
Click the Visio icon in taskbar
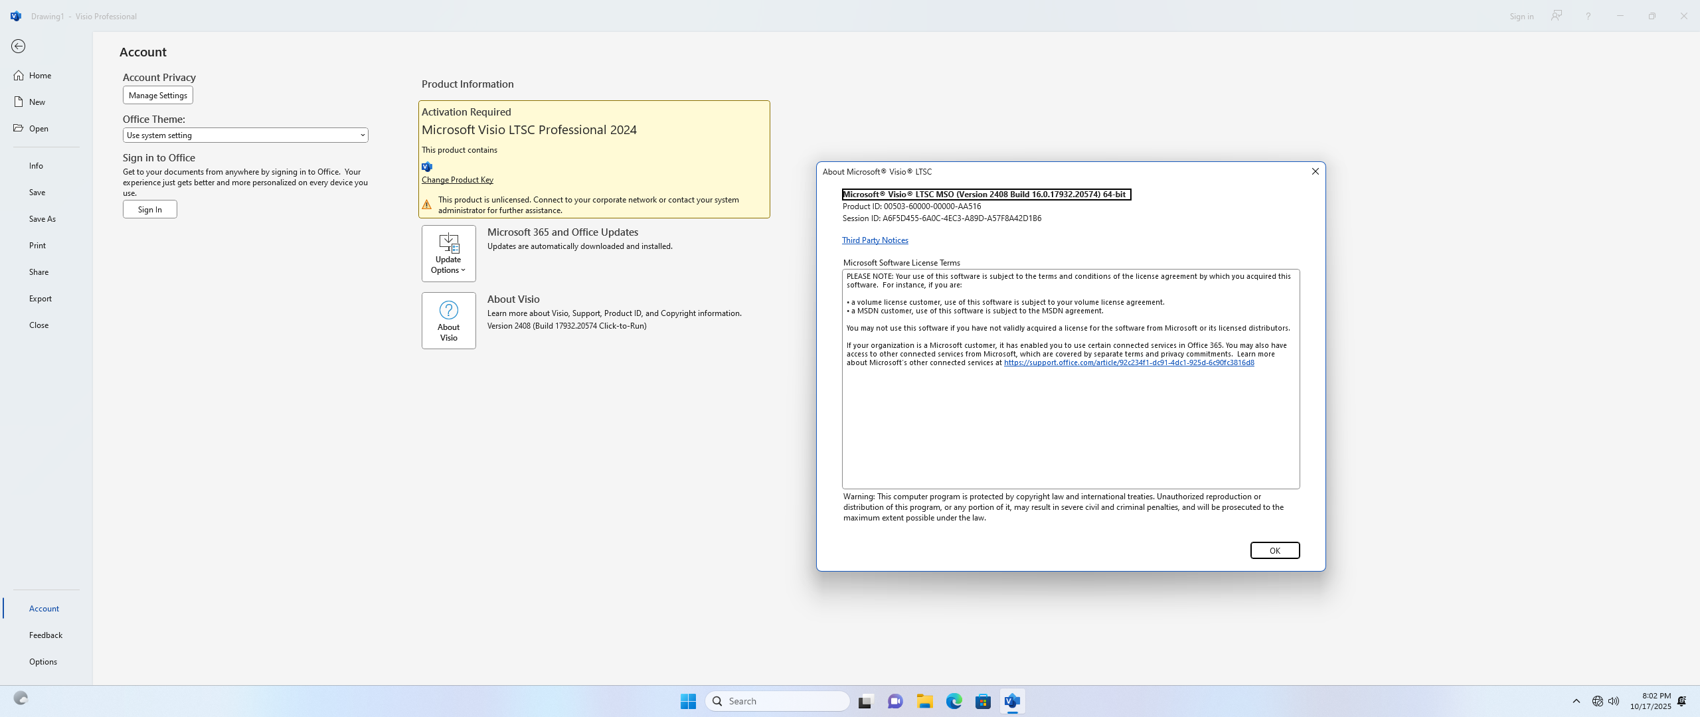pos(1012,701)
